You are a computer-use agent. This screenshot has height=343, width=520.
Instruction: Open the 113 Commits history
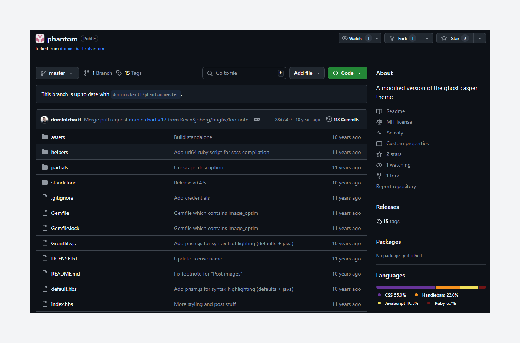[x=343, y=119]
